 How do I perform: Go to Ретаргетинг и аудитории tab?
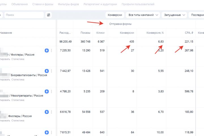(101, 4)
